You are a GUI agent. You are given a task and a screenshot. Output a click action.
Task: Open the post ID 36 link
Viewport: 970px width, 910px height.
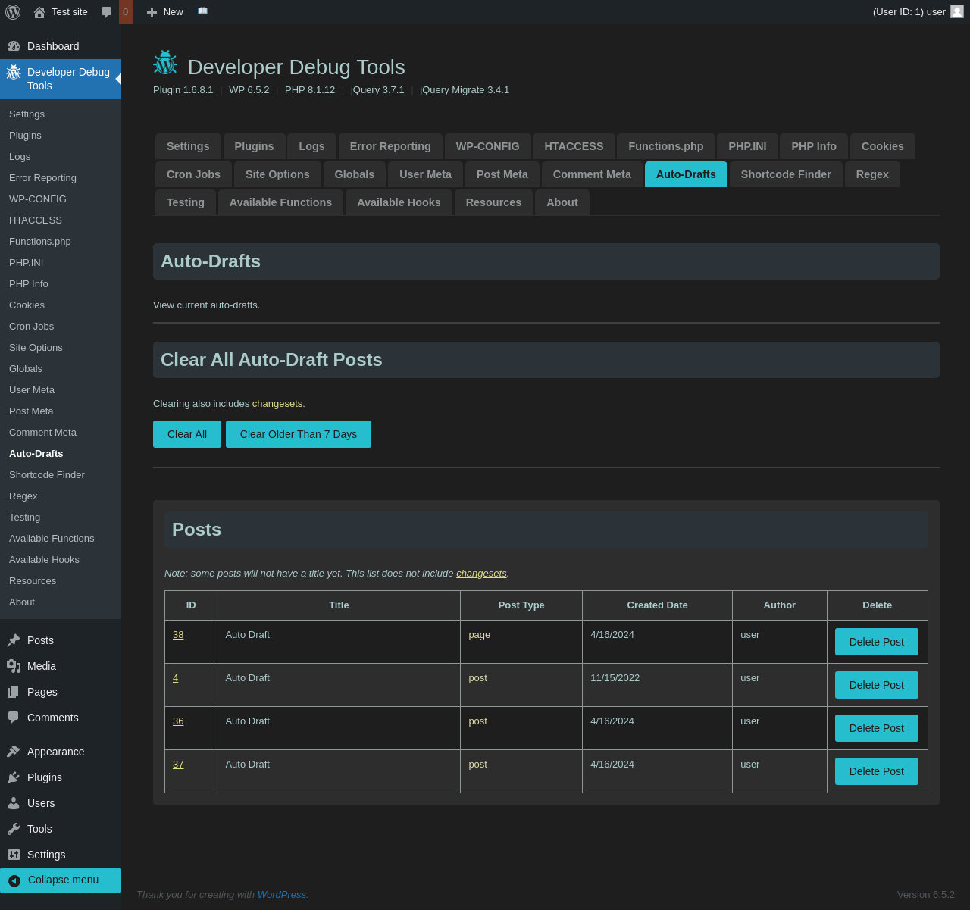[x=178, y=721]
